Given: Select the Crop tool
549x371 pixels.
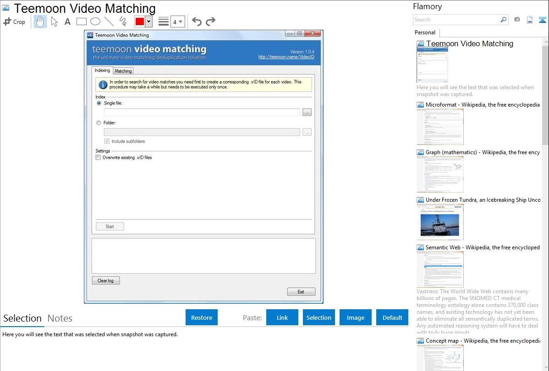Looking at the screenshot, I should (x=14, y=22).
